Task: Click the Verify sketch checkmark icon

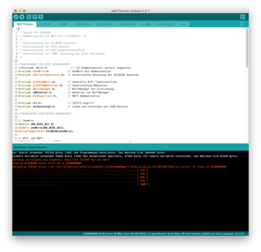Action: 16,17
